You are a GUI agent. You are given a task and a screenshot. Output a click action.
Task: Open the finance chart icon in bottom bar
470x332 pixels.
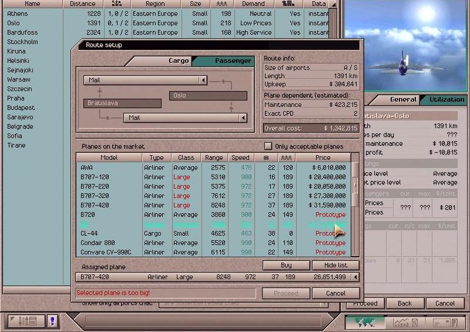click(x=405, y=321)
